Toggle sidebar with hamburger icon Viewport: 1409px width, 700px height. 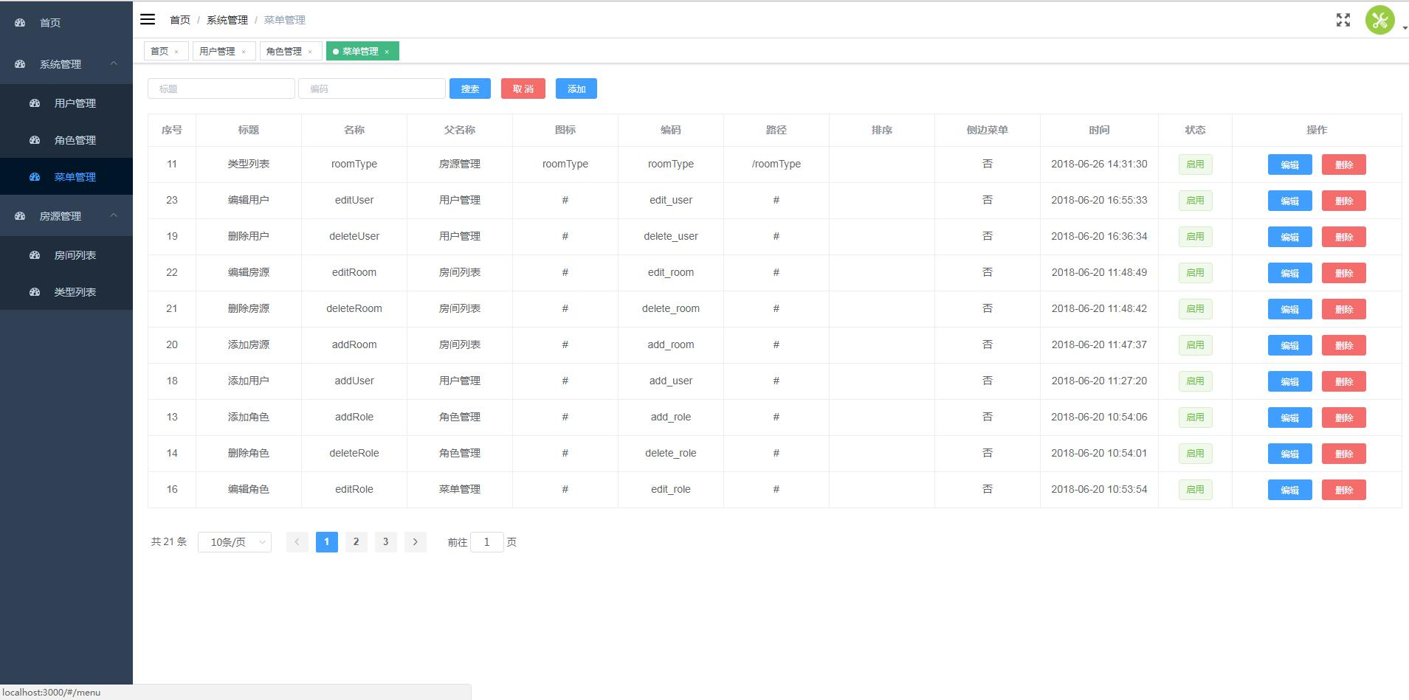(148, 19)
